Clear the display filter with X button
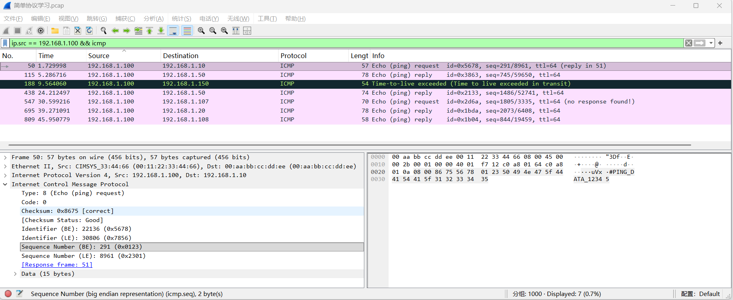733x300 pixels. [x=688, y=43]
